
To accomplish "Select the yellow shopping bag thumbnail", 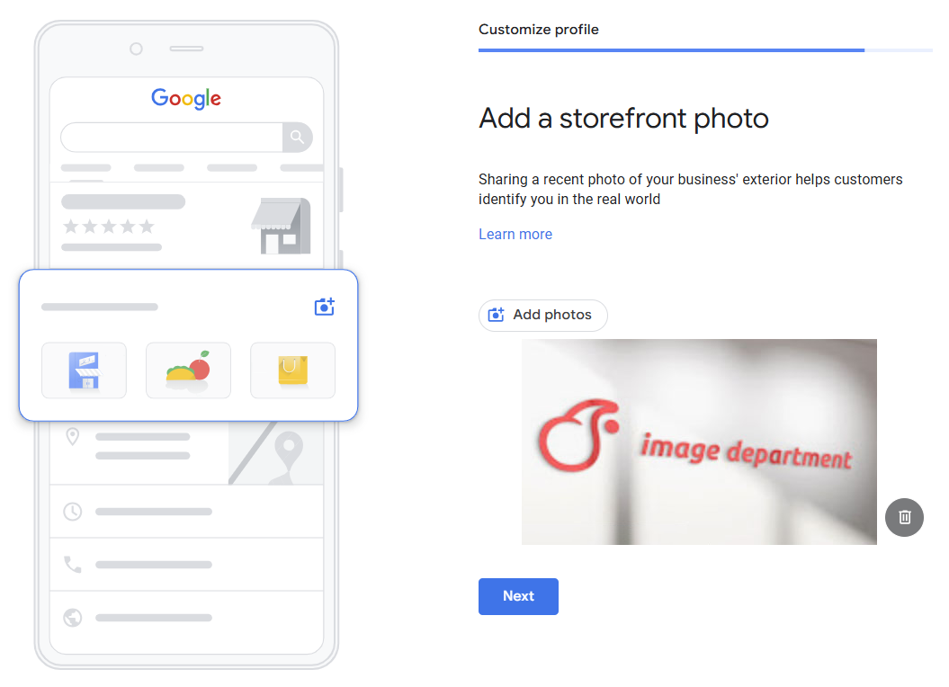I will 293,370.
